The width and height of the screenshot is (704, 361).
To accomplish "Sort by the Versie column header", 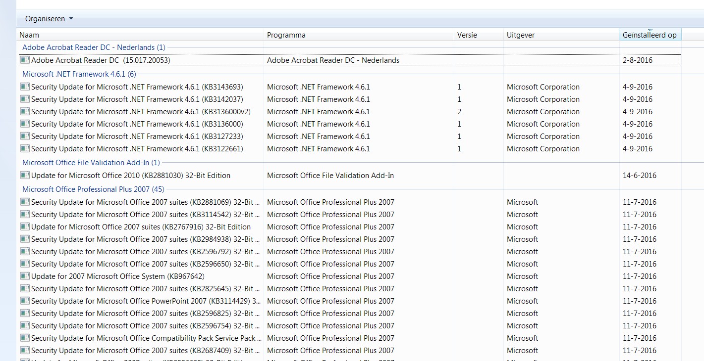I will click(x=479, y=35).
